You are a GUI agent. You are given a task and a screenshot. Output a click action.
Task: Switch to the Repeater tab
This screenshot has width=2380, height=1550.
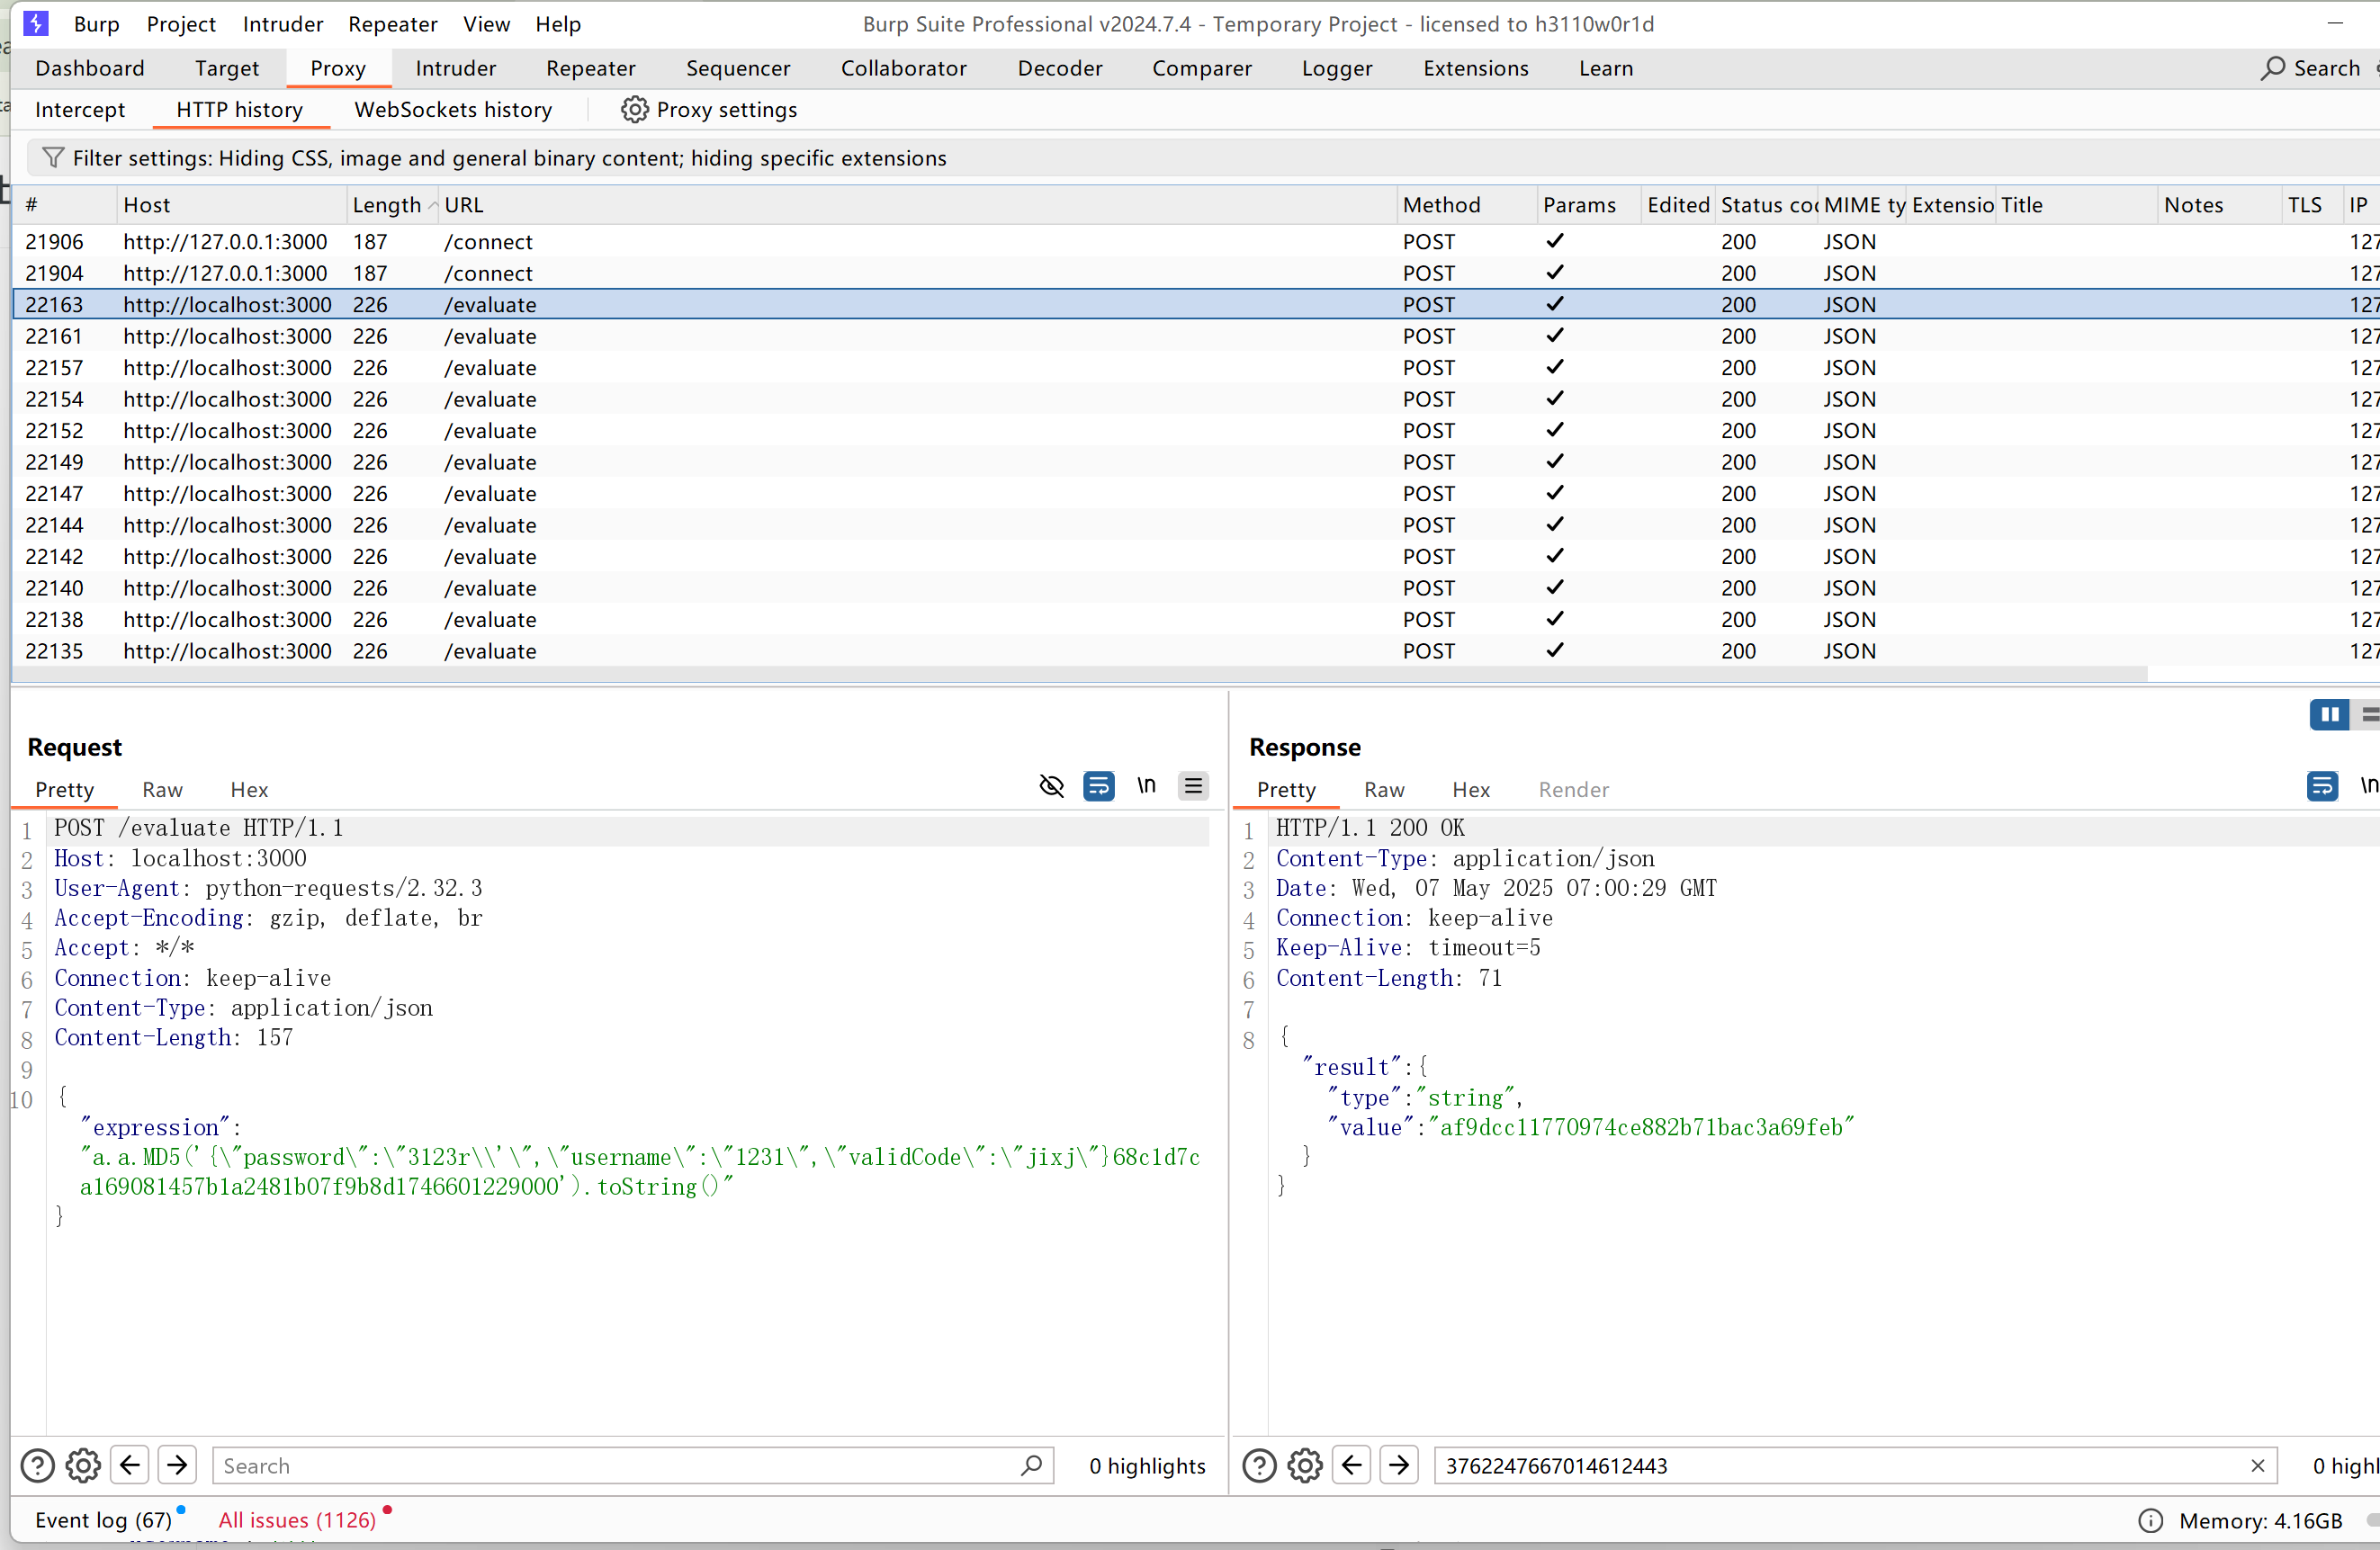pyautogui.click(x=590, y=68)
